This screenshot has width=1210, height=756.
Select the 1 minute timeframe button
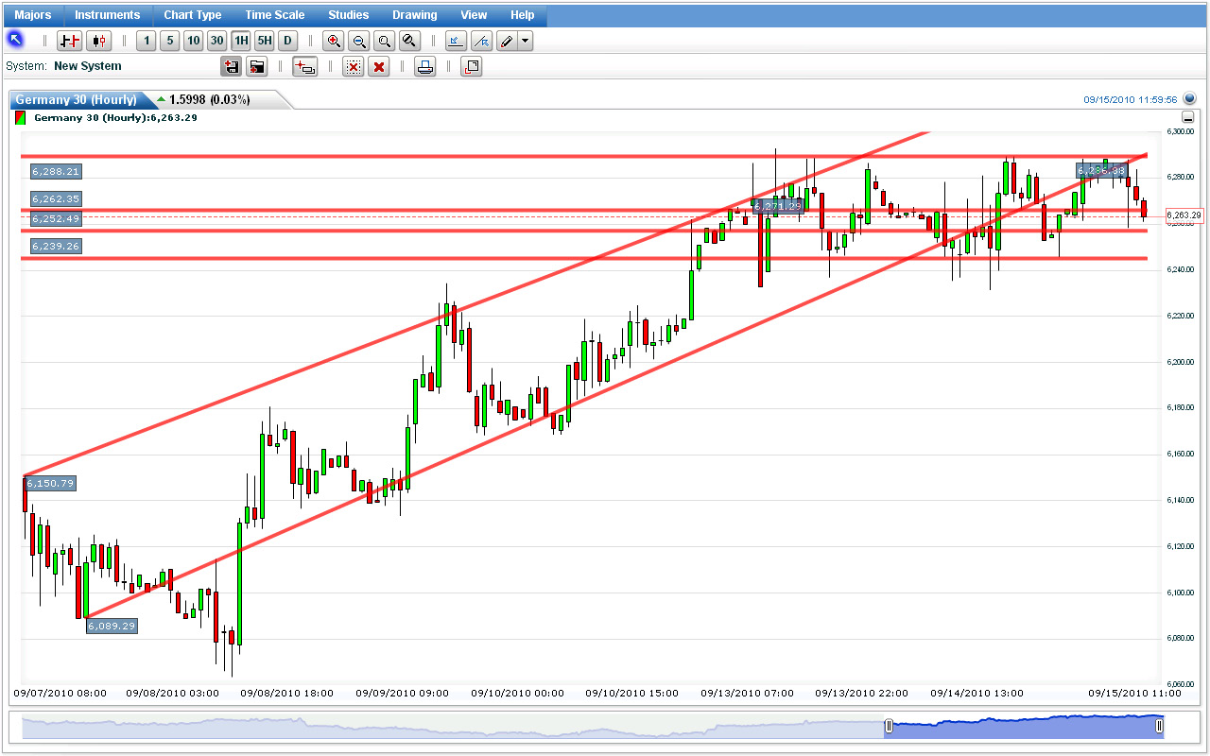pyautogui.click(x=146, y=41)
